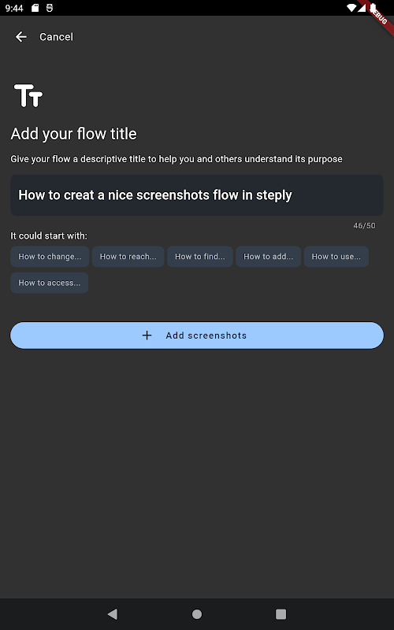Select the 'How to access...' chip
This screenshot has height=630, width=394.
click(x=50, y=283)
